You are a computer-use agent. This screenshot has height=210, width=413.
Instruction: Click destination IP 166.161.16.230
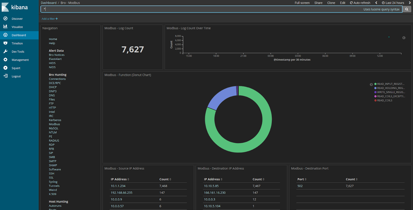pyautogui.click(x=215, y=193)
